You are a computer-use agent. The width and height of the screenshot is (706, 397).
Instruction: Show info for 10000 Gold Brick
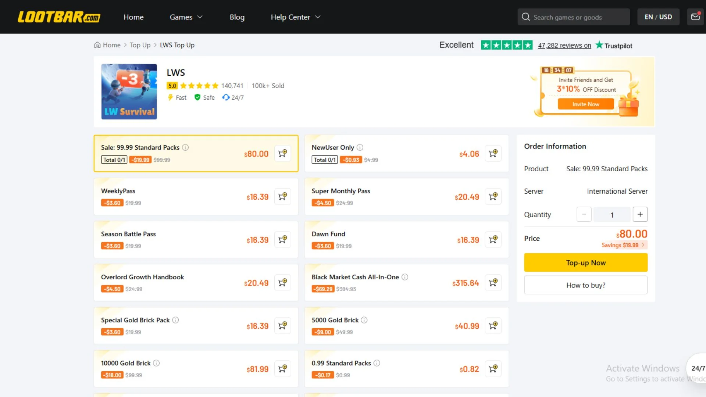coord(156,363)
